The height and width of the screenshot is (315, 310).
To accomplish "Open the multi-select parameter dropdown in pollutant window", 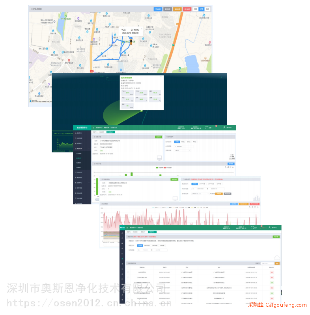I will point(200,194).
